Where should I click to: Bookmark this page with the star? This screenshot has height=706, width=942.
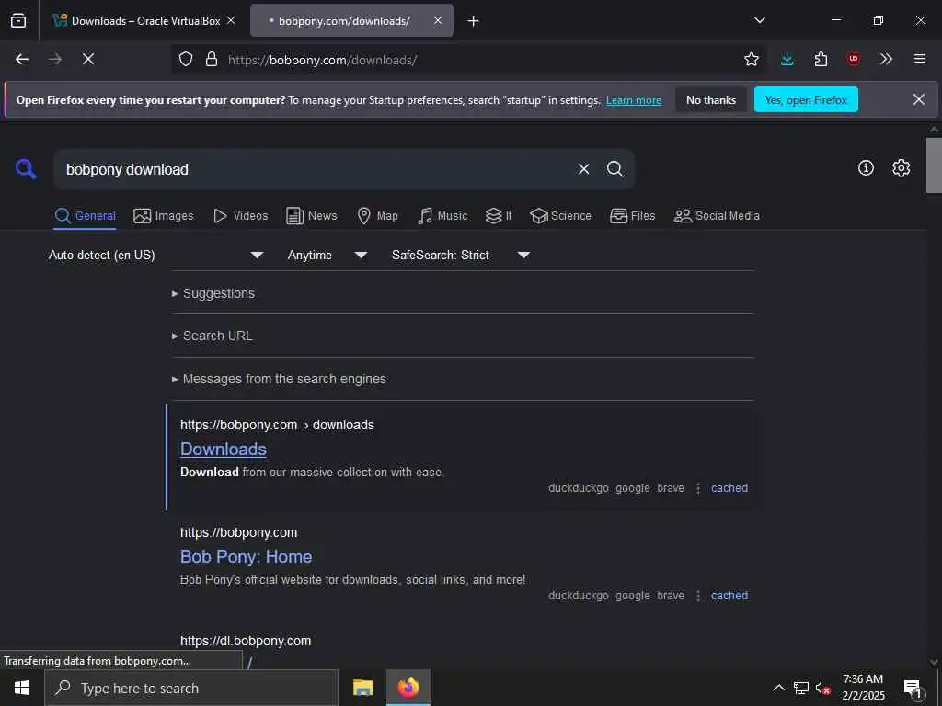pos(751,59)
